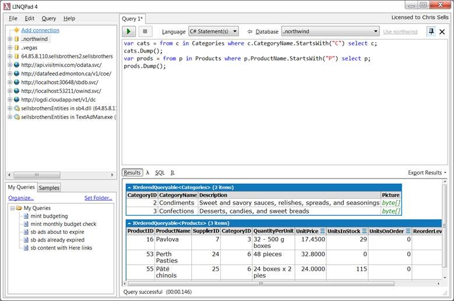Screen dimensions: 454x301
Task: Click the document icon for mint monthly budget check
Action: (x=26, y=224)
